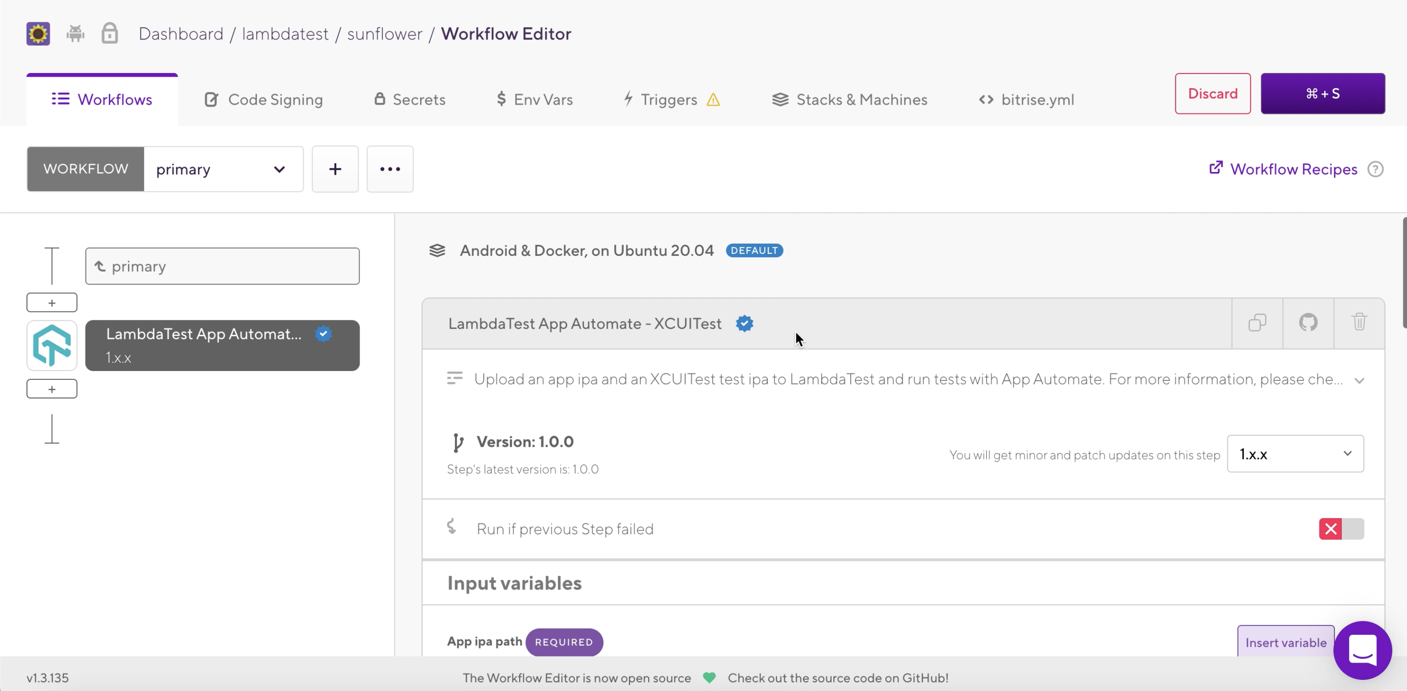Expand the step description chevron
The width and height of the screenshot is (1407, 691).
(1360, 380)
